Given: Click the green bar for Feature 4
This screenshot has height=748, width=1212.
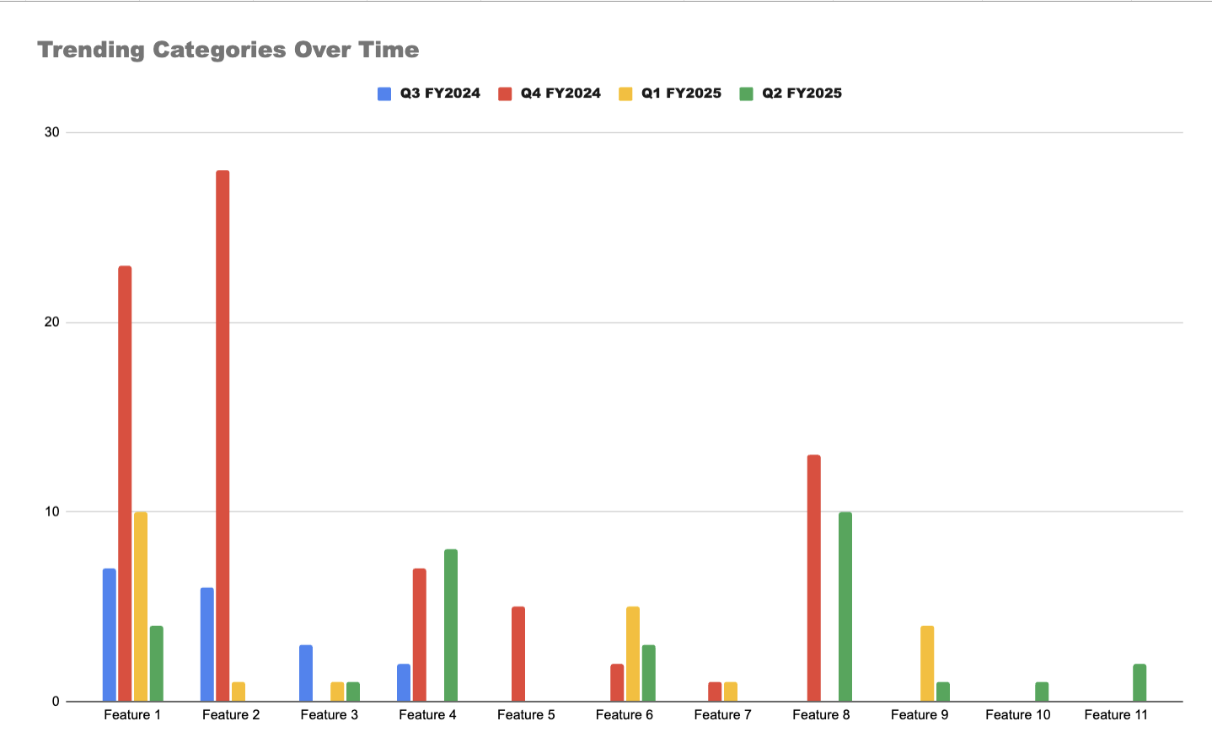Looking at the screenshot, I should pyautogui.click(x=451, y=625).
